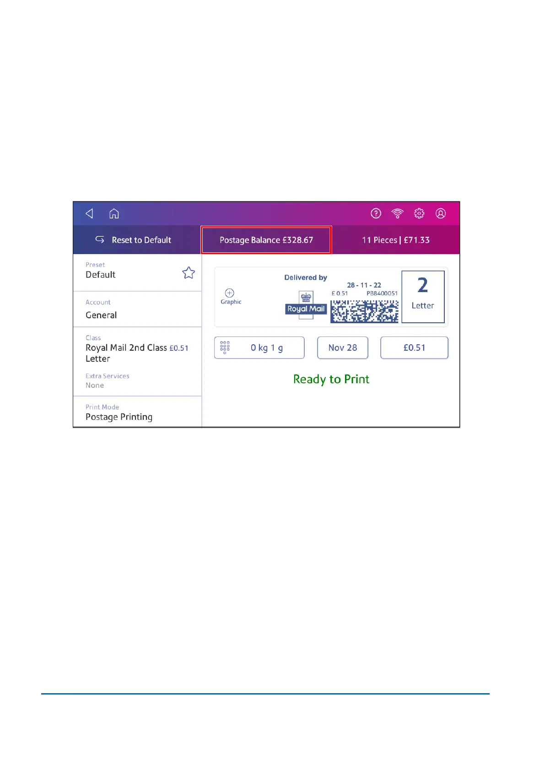Check the Wi-Fi status icon
This screenshot has height=771, width=545.
tap(398, 213)
